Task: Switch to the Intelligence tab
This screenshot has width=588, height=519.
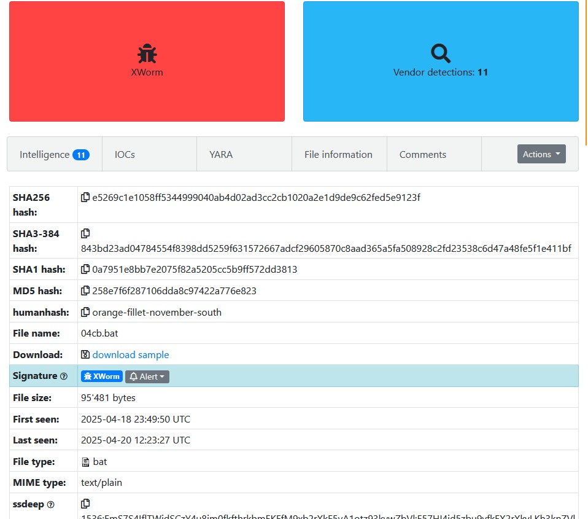Action: point(45,155)
